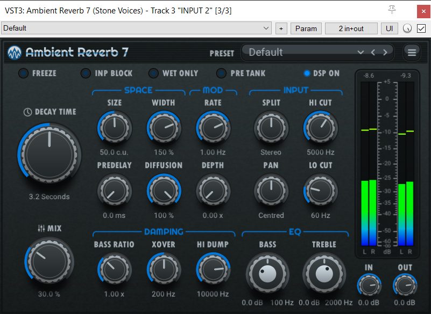Click the input level meter bars
The image size is (431, 314).
(x=369, y=164)
